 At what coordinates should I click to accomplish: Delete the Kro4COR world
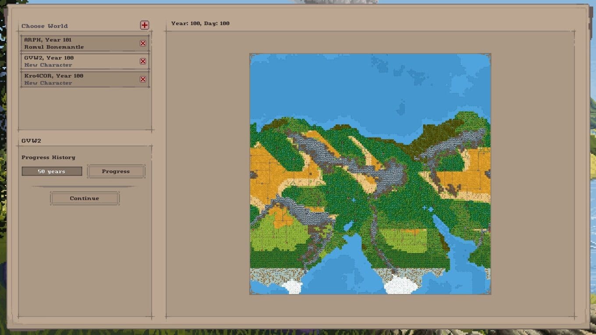(143, 79)
